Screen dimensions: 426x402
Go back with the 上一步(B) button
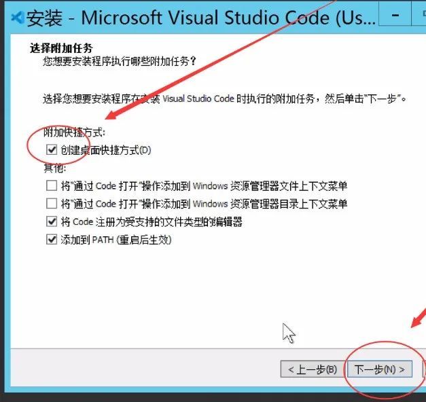[313, 369]
